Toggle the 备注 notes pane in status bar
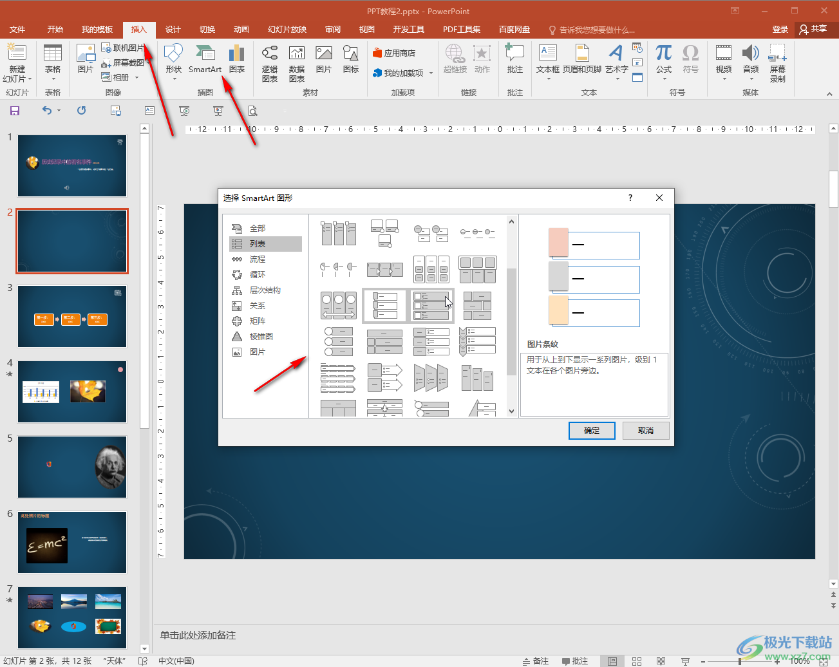839x667 pixels. point(536,661)
